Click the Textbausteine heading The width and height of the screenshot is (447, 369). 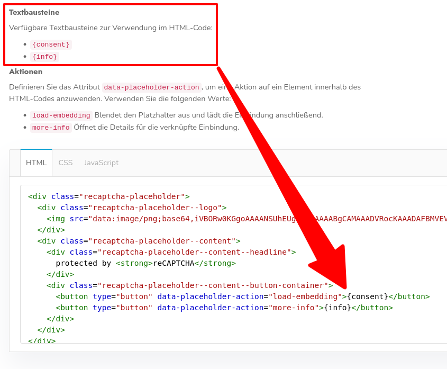(x=34, y=12)
